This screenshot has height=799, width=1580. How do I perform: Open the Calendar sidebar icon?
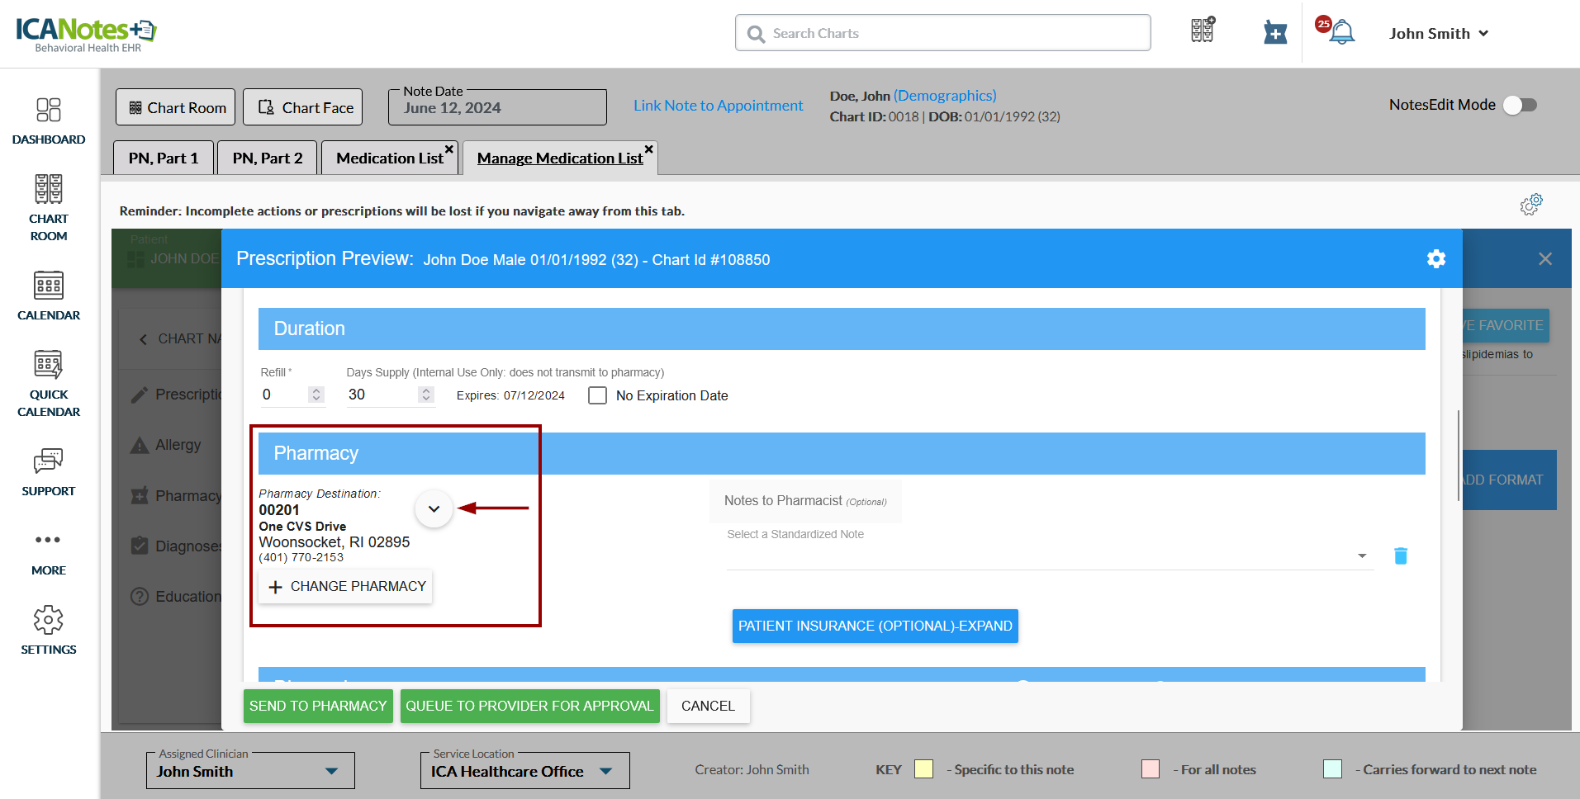(x=49, y=286)
